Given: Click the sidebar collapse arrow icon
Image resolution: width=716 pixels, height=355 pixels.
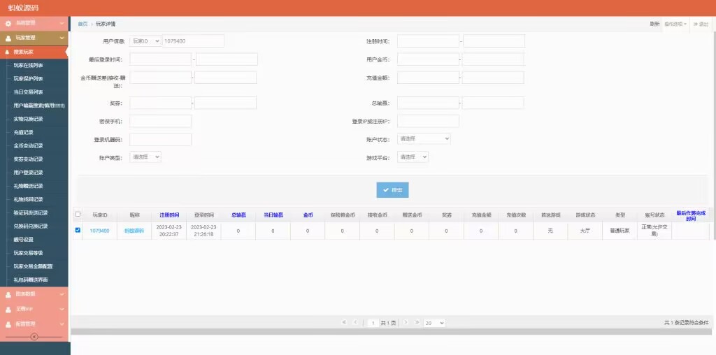Looking at the screenshot, I should [34, 337].
